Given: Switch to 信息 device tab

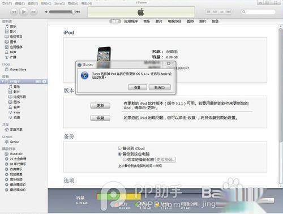Looking at the screenshot, I should [215, 21].
